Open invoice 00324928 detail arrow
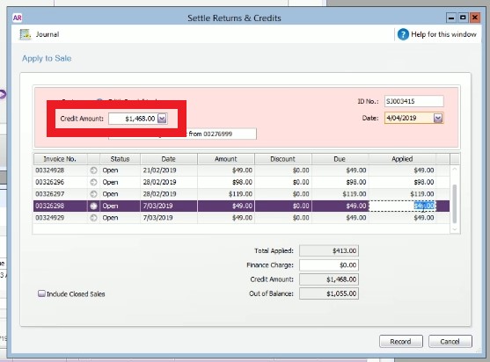Screen dimensions: 490x362 pos(93,170)
